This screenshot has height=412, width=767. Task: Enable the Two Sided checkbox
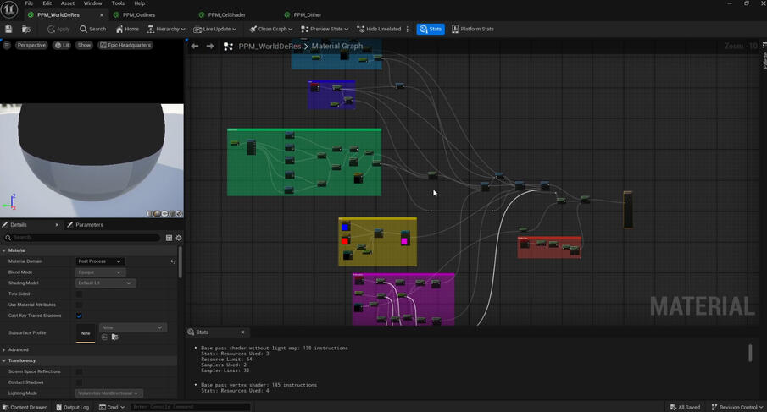click(x=79, y=294)
